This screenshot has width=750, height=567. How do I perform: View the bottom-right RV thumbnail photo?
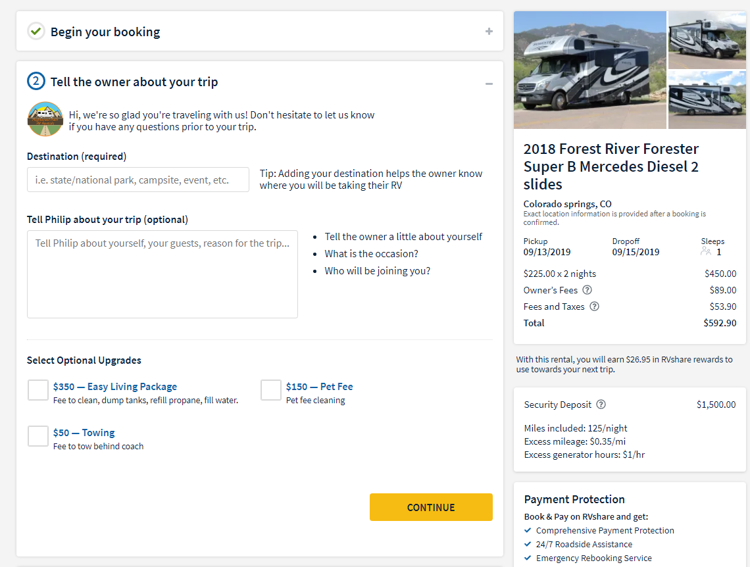707,100
